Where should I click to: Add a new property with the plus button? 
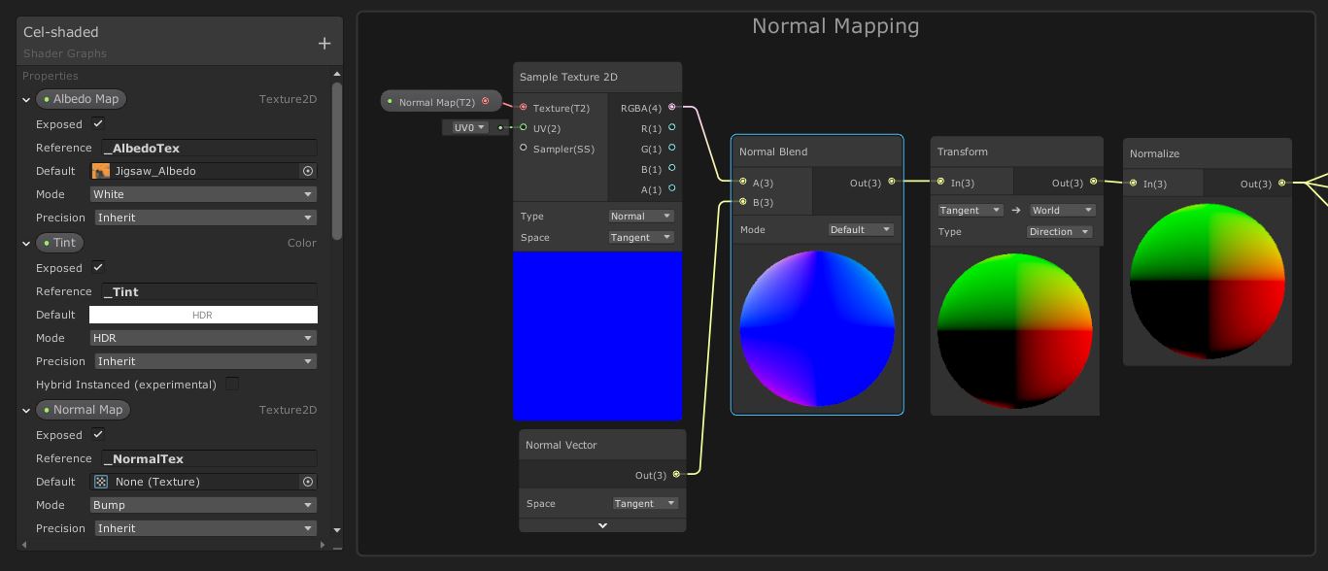click(x=324, y=42)
